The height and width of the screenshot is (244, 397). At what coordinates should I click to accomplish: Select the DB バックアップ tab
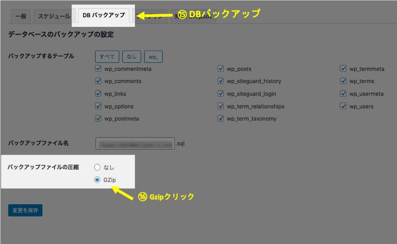tap(104, 16)
